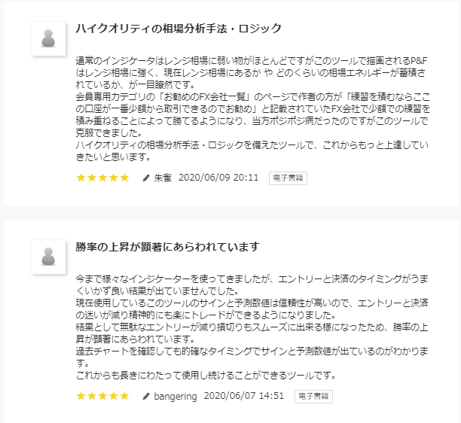Click the reviewer name 朱雀
Image resolution: width=461 pixels, height=423 pixels.
[x=163, y=178]
